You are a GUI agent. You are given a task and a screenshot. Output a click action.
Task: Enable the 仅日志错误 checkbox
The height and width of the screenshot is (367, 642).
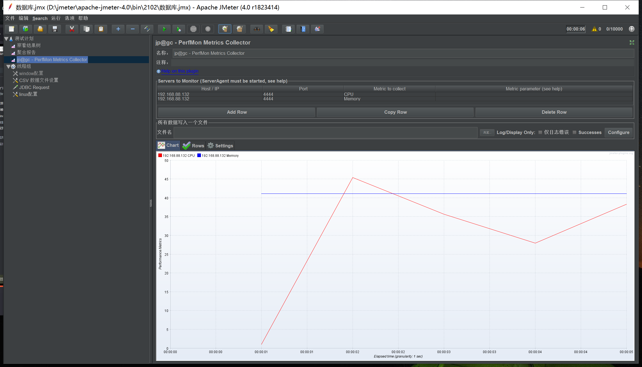(540, 132)
